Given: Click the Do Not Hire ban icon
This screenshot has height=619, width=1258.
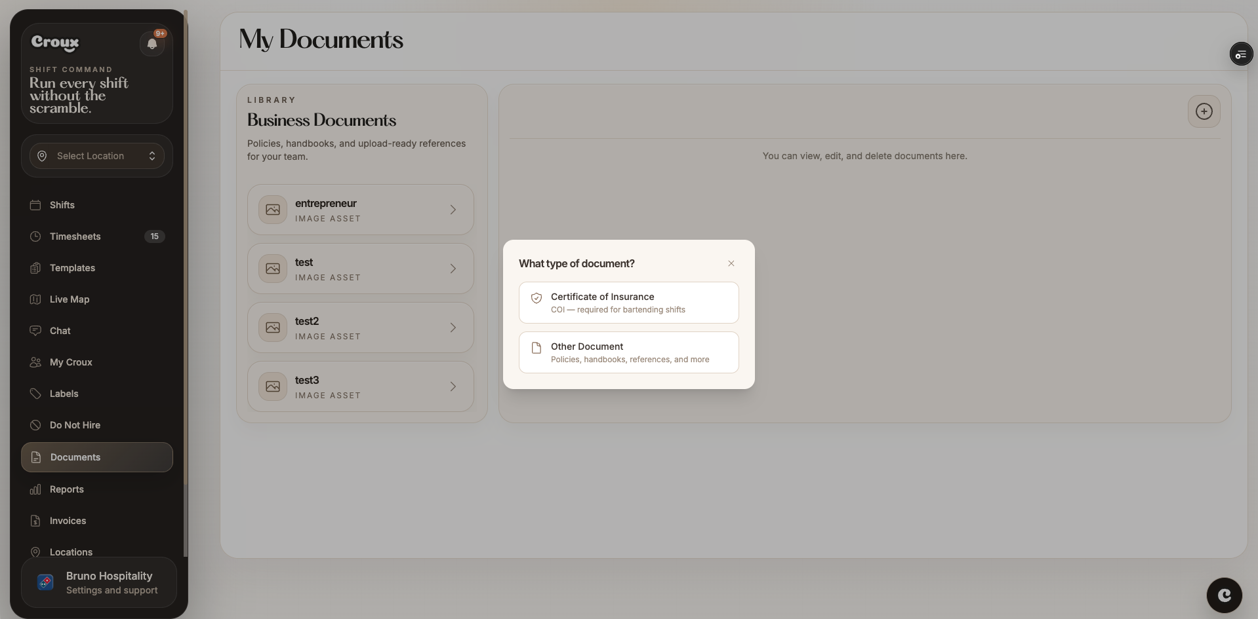Looking at the screenshot, I should (35, 425).
